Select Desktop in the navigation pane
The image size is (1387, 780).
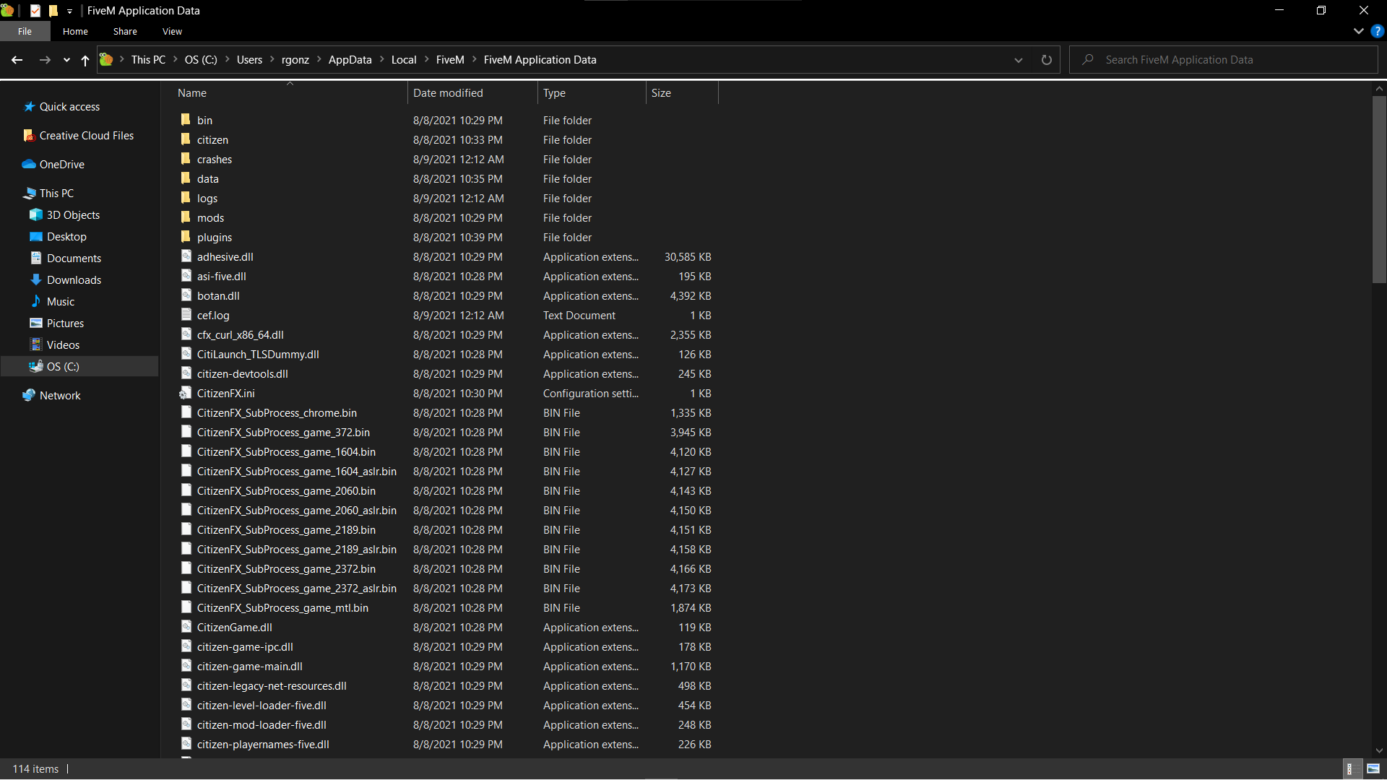[66, 236]
